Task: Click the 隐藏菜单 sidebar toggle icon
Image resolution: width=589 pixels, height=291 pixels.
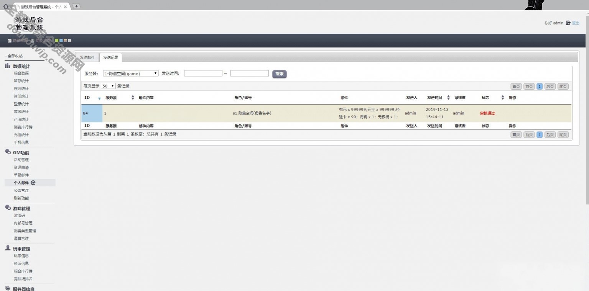Action: coord(10,41)
